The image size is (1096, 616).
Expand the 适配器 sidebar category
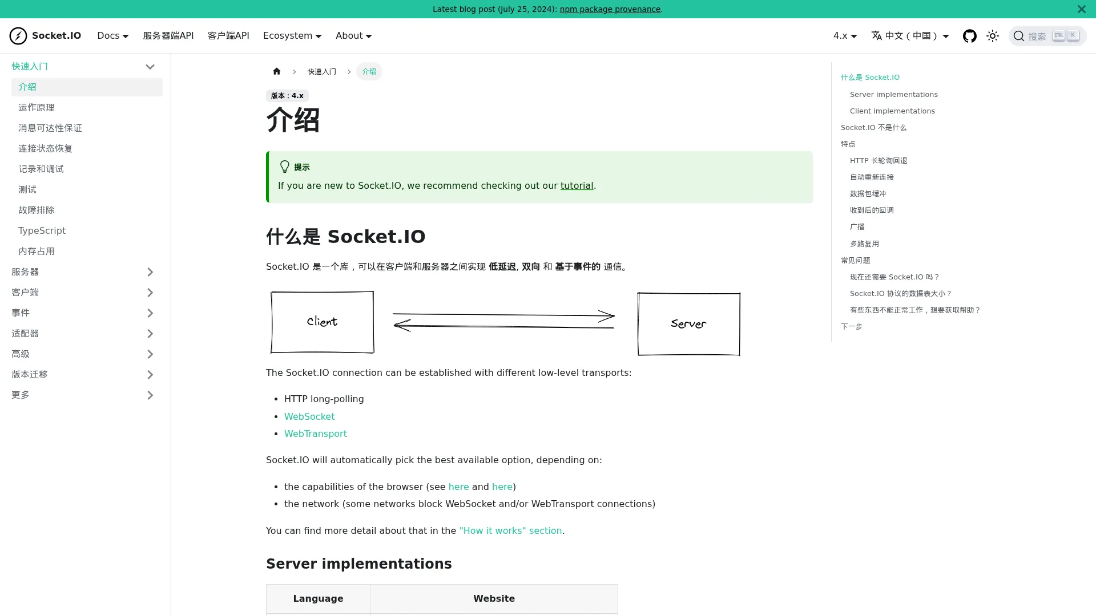(x=150, y=334)
